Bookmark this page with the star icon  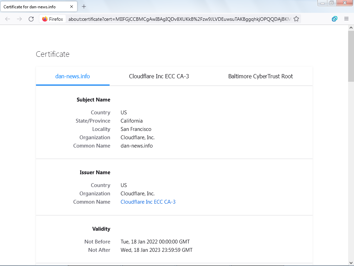[296, 19]
